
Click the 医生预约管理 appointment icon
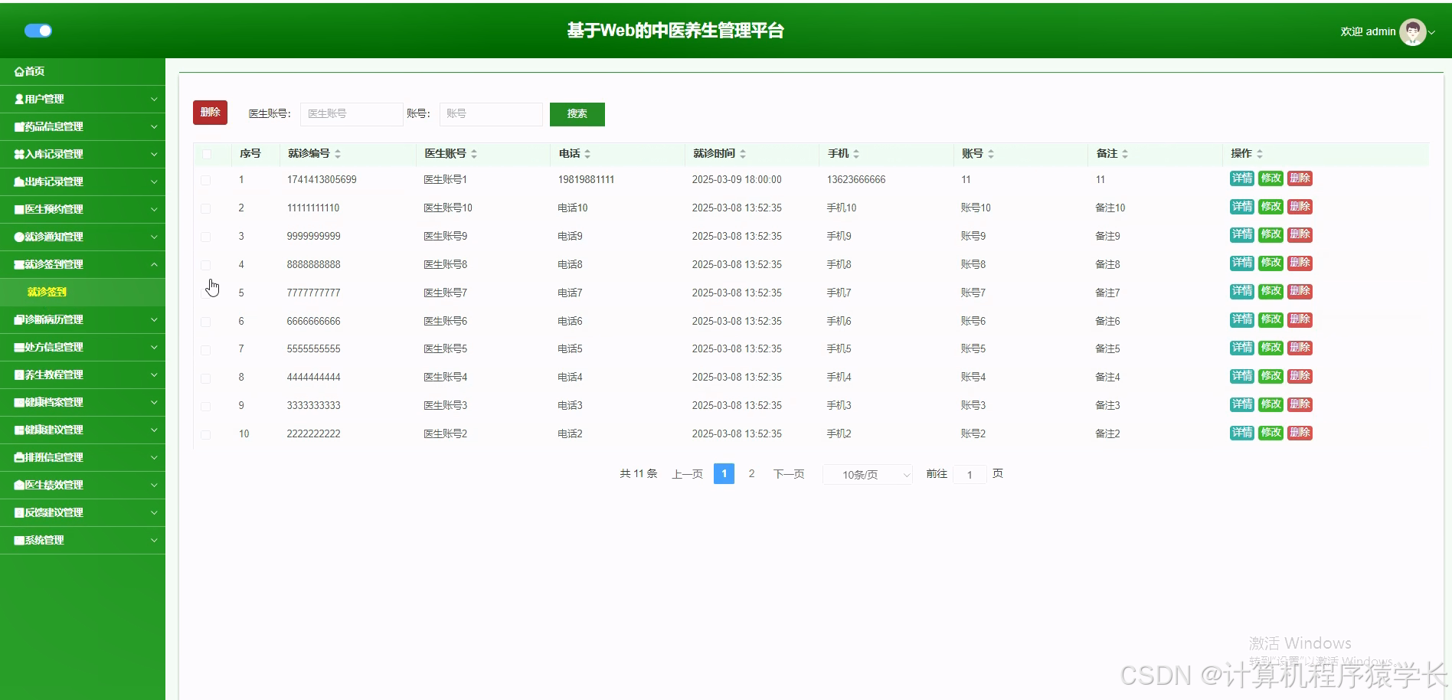18,209
